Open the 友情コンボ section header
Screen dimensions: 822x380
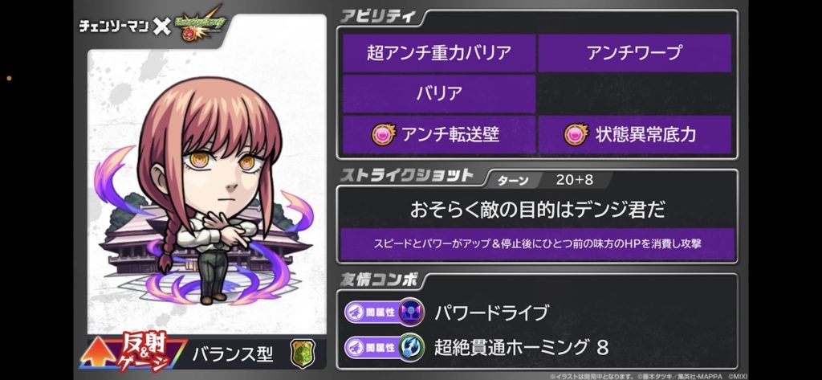378,280
